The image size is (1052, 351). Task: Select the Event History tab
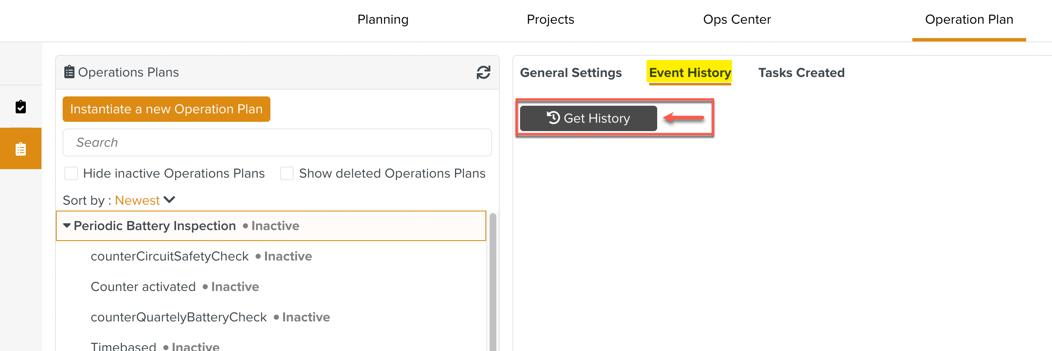[690, 73]
